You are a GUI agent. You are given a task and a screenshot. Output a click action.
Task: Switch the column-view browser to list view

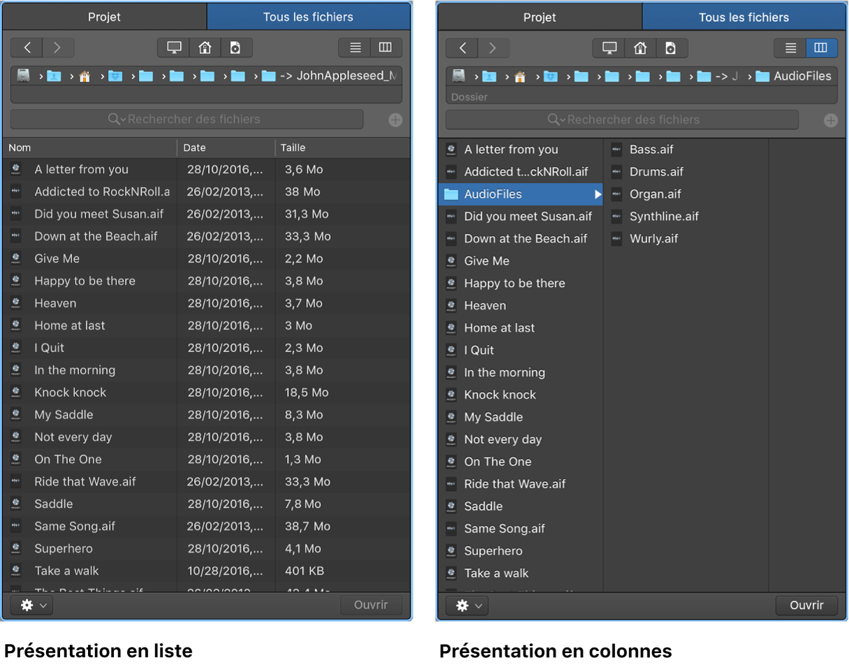790,48
